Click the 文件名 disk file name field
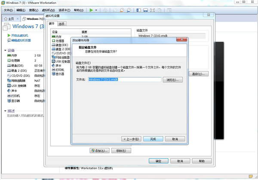 (x=125, y=80)
